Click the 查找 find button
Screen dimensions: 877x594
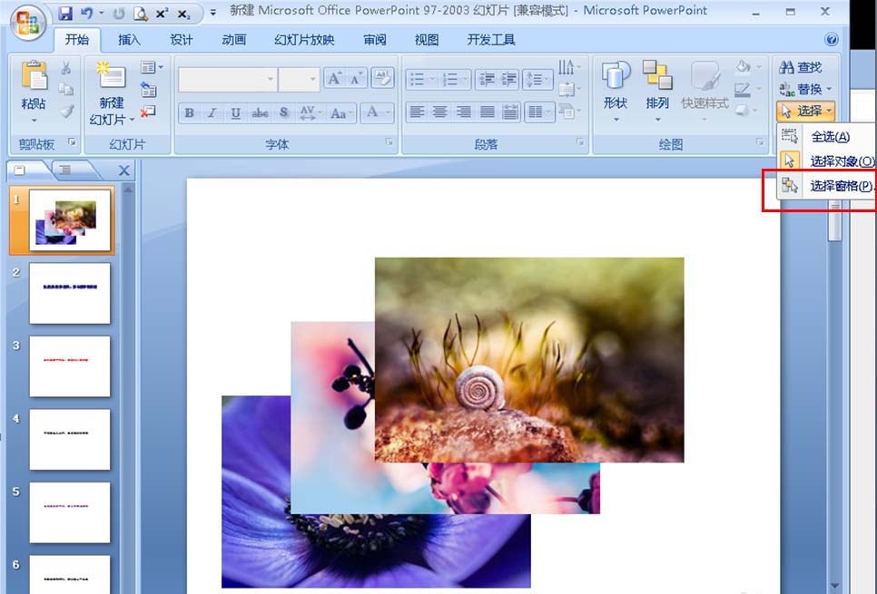point(801,68)
